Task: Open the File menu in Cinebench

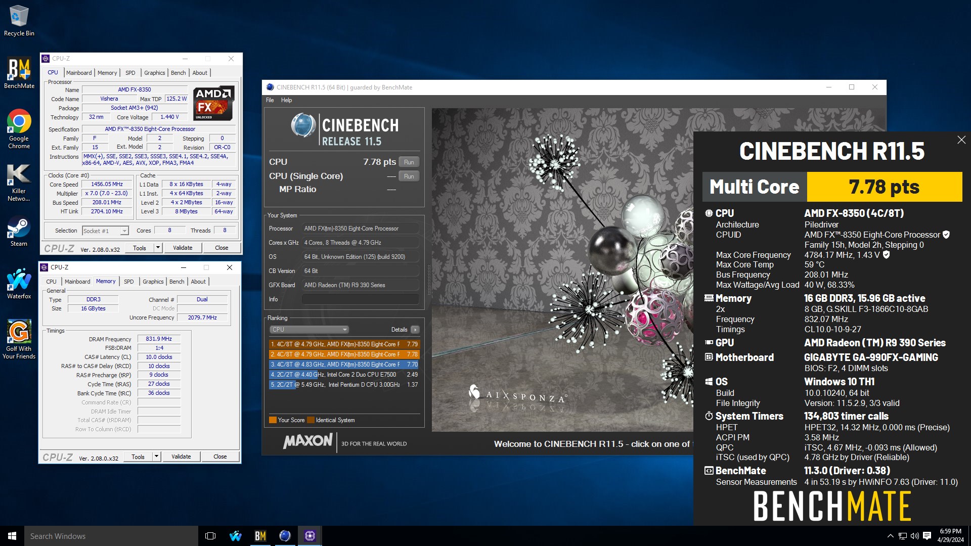Action: [270, 100]
